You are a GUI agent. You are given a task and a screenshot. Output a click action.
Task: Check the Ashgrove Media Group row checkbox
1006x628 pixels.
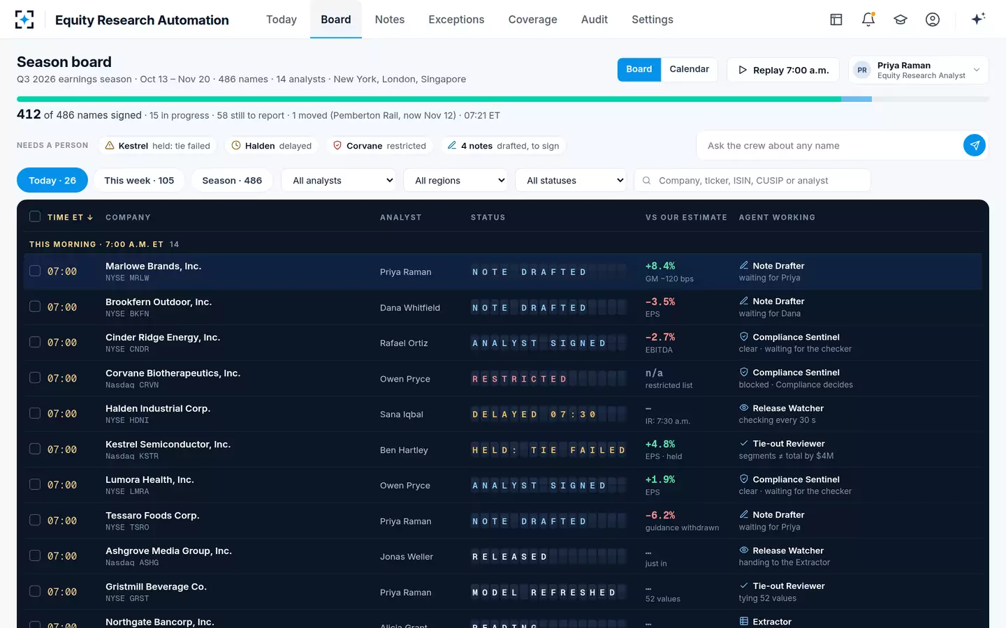click(x=35, y=555)
